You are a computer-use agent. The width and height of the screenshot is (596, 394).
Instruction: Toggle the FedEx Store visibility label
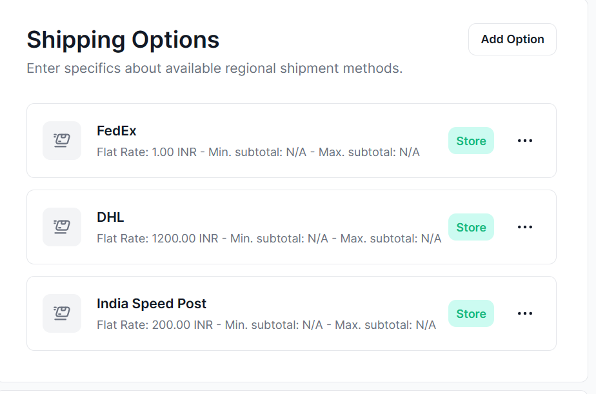471,141
